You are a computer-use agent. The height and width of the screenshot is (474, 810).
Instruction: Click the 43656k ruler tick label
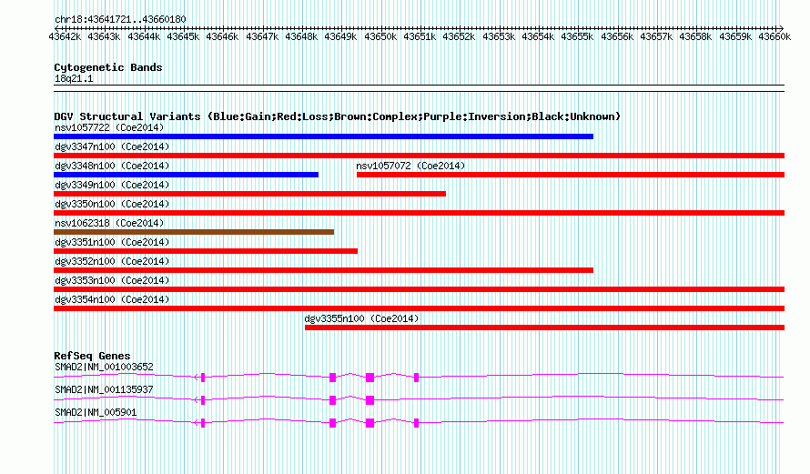pyautogui.click(x=617, y=36)
